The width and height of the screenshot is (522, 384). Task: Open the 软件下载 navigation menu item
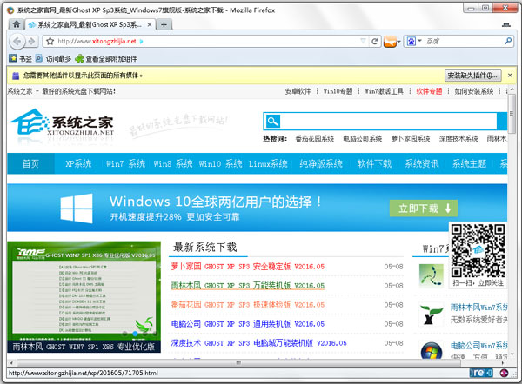click(x=374, y=163)
